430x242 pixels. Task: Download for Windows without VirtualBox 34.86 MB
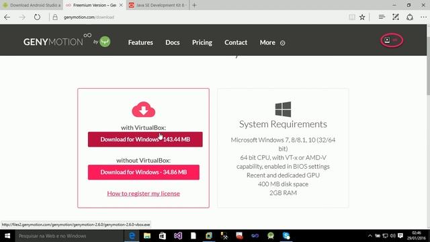click(143, 172)
